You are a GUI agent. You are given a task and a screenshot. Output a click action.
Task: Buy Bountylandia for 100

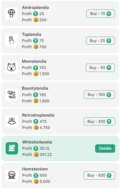click(99, 94)
